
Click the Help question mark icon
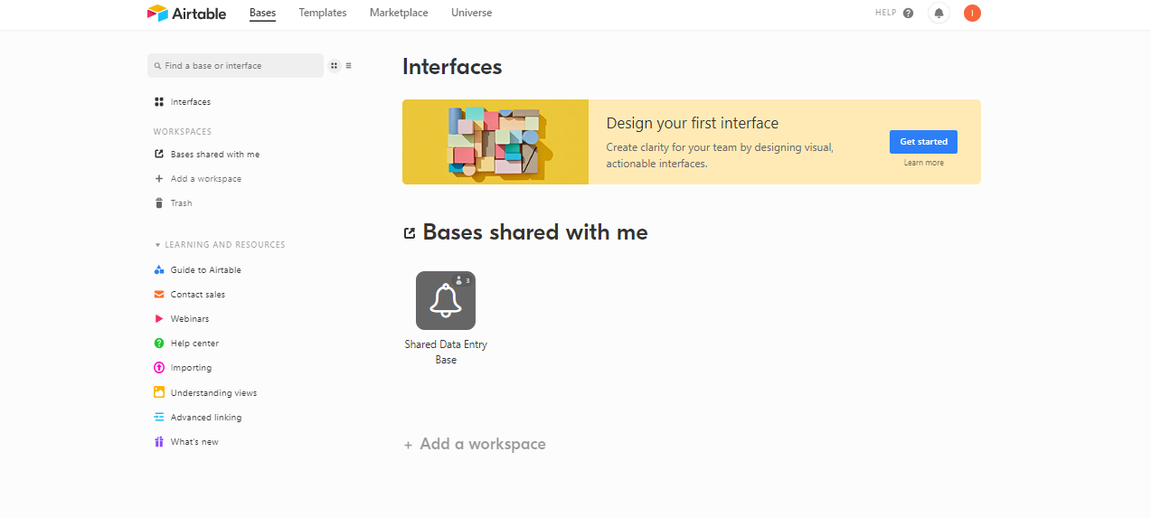[908, 13]
